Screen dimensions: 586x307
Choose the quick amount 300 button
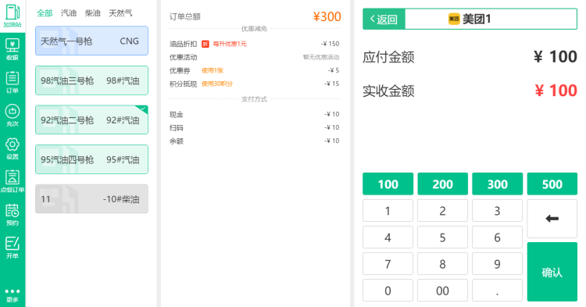pos(498,184)
